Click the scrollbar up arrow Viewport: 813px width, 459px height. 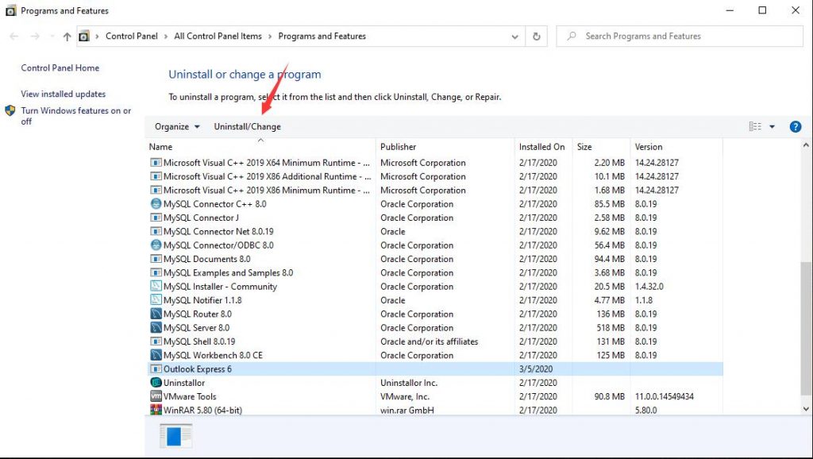[x=806, y=145]
